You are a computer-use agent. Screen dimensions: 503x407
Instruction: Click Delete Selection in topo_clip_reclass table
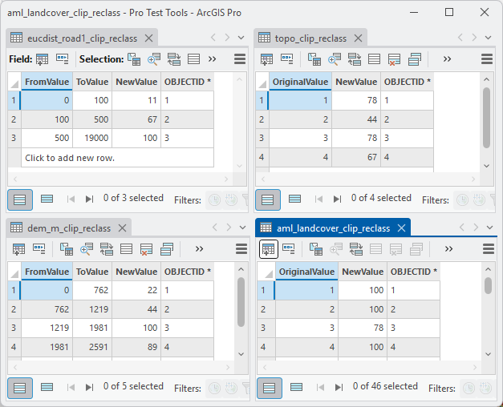(394, 59)
